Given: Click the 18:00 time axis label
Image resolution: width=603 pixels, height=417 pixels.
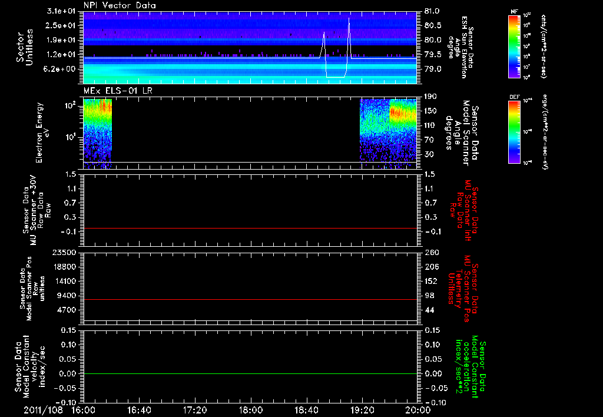Looking at the screenshot, I should click(250, 409).
